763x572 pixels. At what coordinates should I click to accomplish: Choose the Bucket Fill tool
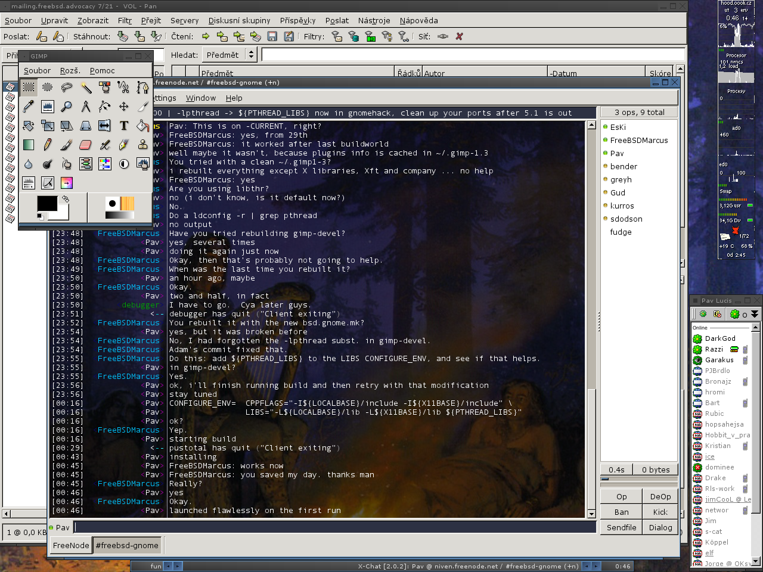(x=142, y=126)
